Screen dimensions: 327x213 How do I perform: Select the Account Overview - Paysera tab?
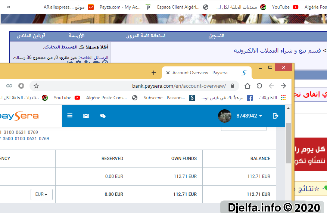(207, 73)
